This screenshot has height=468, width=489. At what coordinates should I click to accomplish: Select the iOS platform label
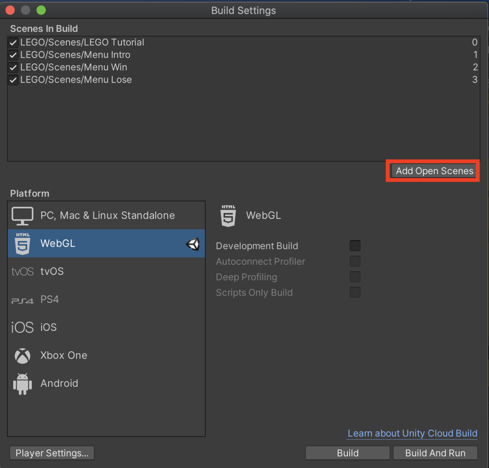click(48, 327)
